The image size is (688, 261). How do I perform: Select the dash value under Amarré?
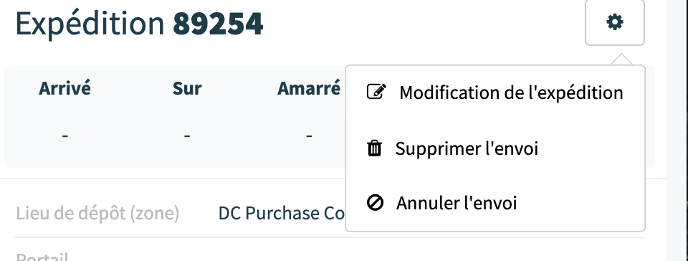(x=309, y=136)
